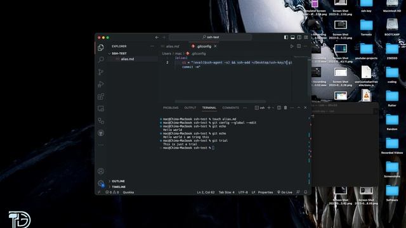Go forward using the title bar arrow

[x=164, y=37]
